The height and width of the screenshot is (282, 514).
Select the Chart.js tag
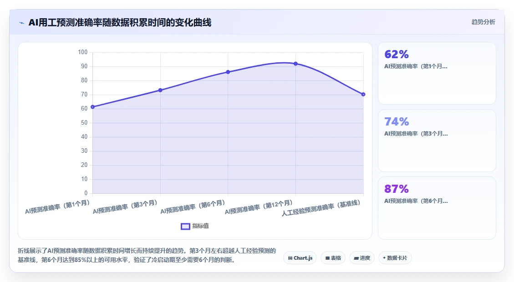coord(300,258)
